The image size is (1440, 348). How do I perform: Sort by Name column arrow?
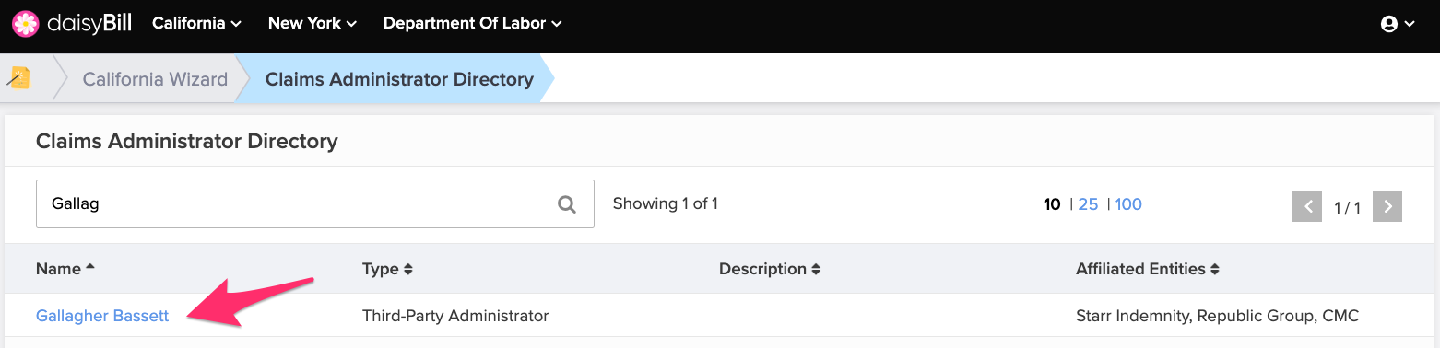pos(90,268)
